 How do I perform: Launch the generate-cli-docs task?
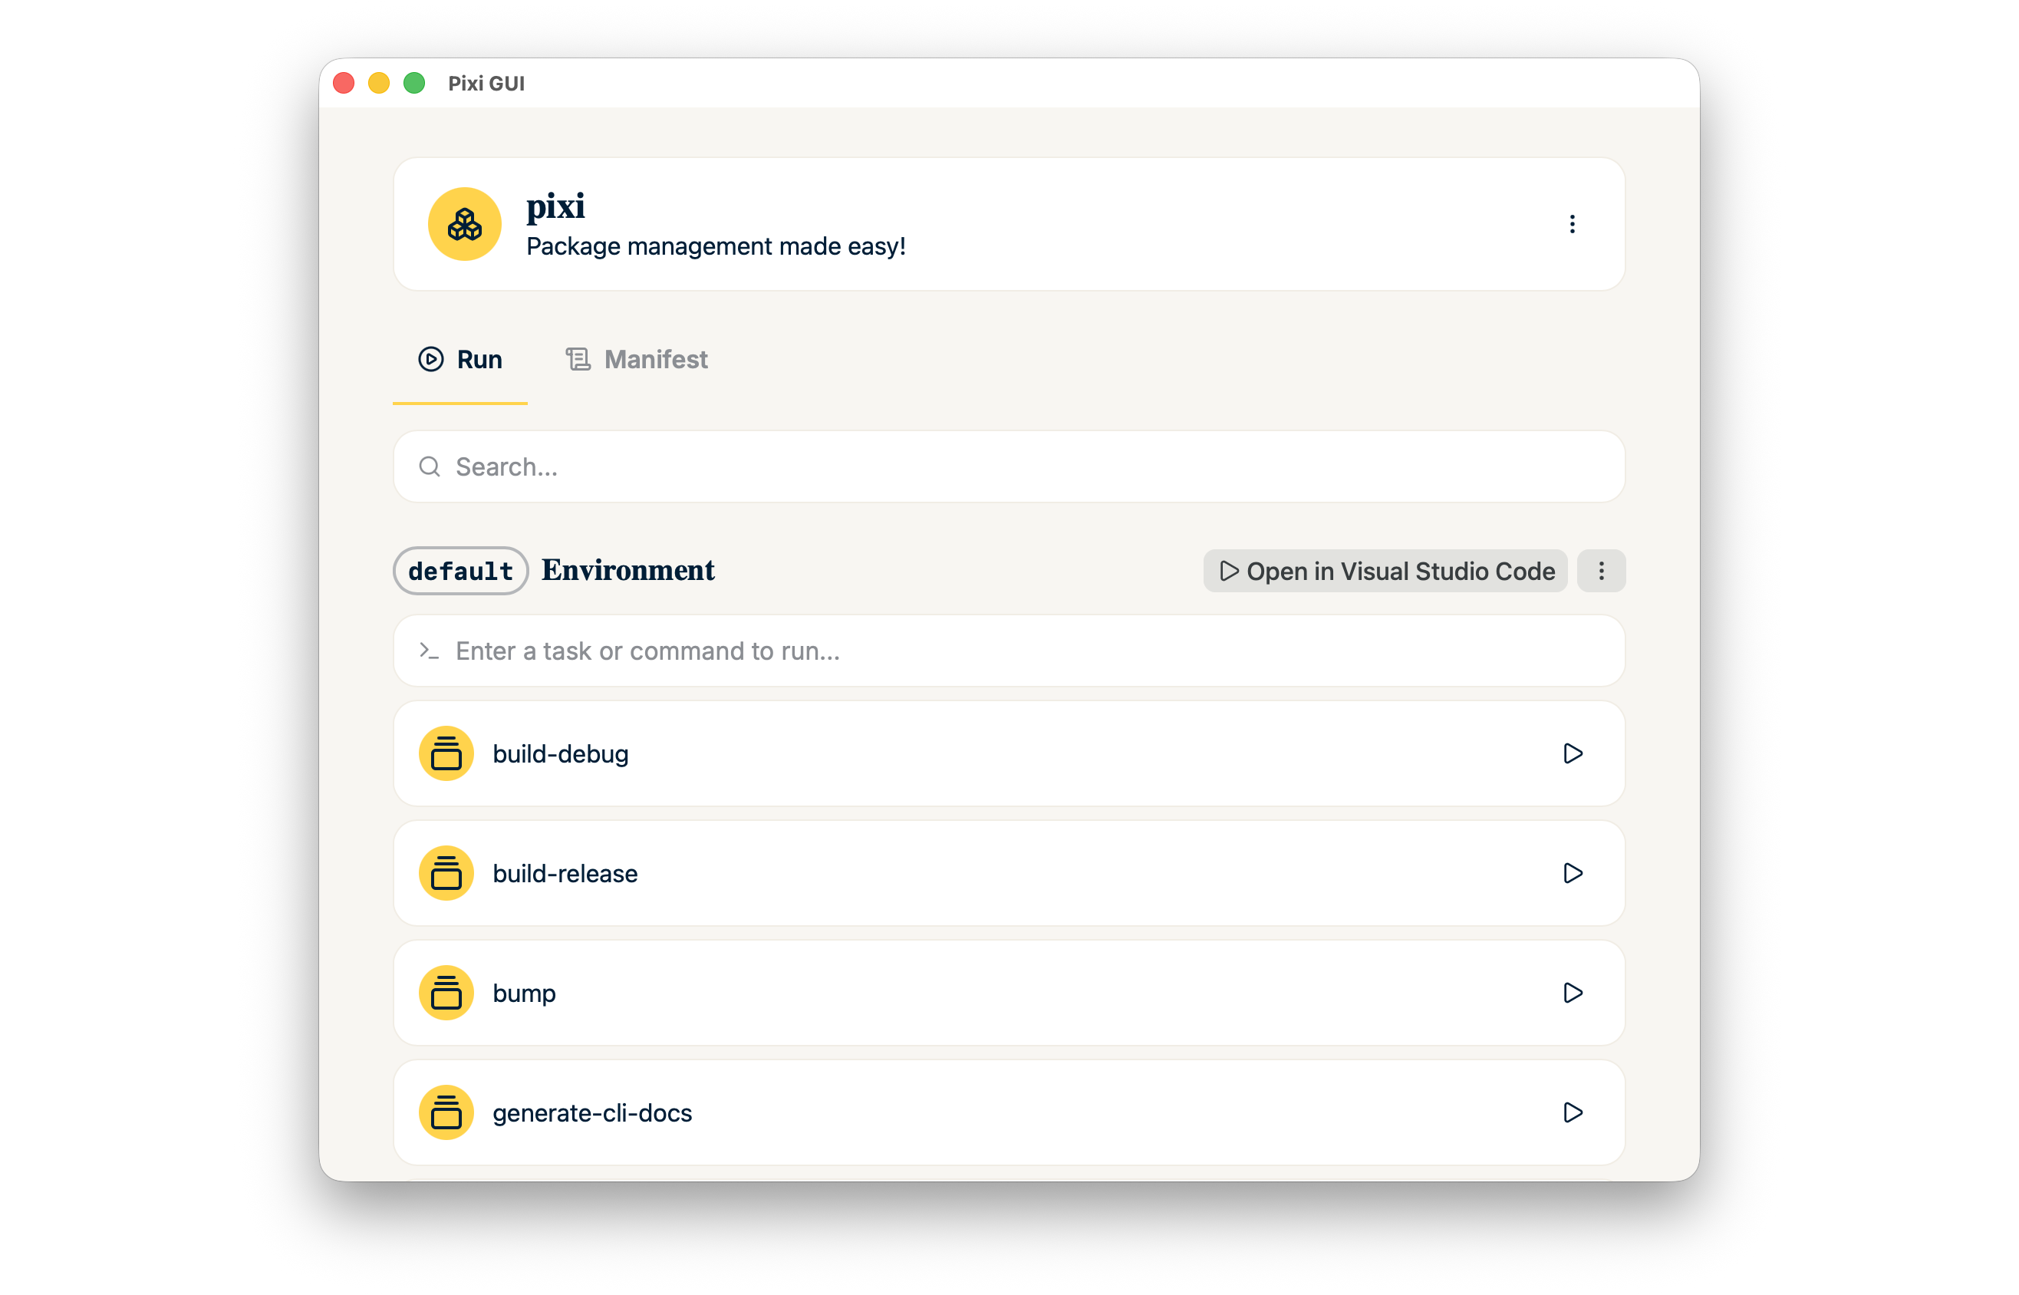[1573, 1112]
